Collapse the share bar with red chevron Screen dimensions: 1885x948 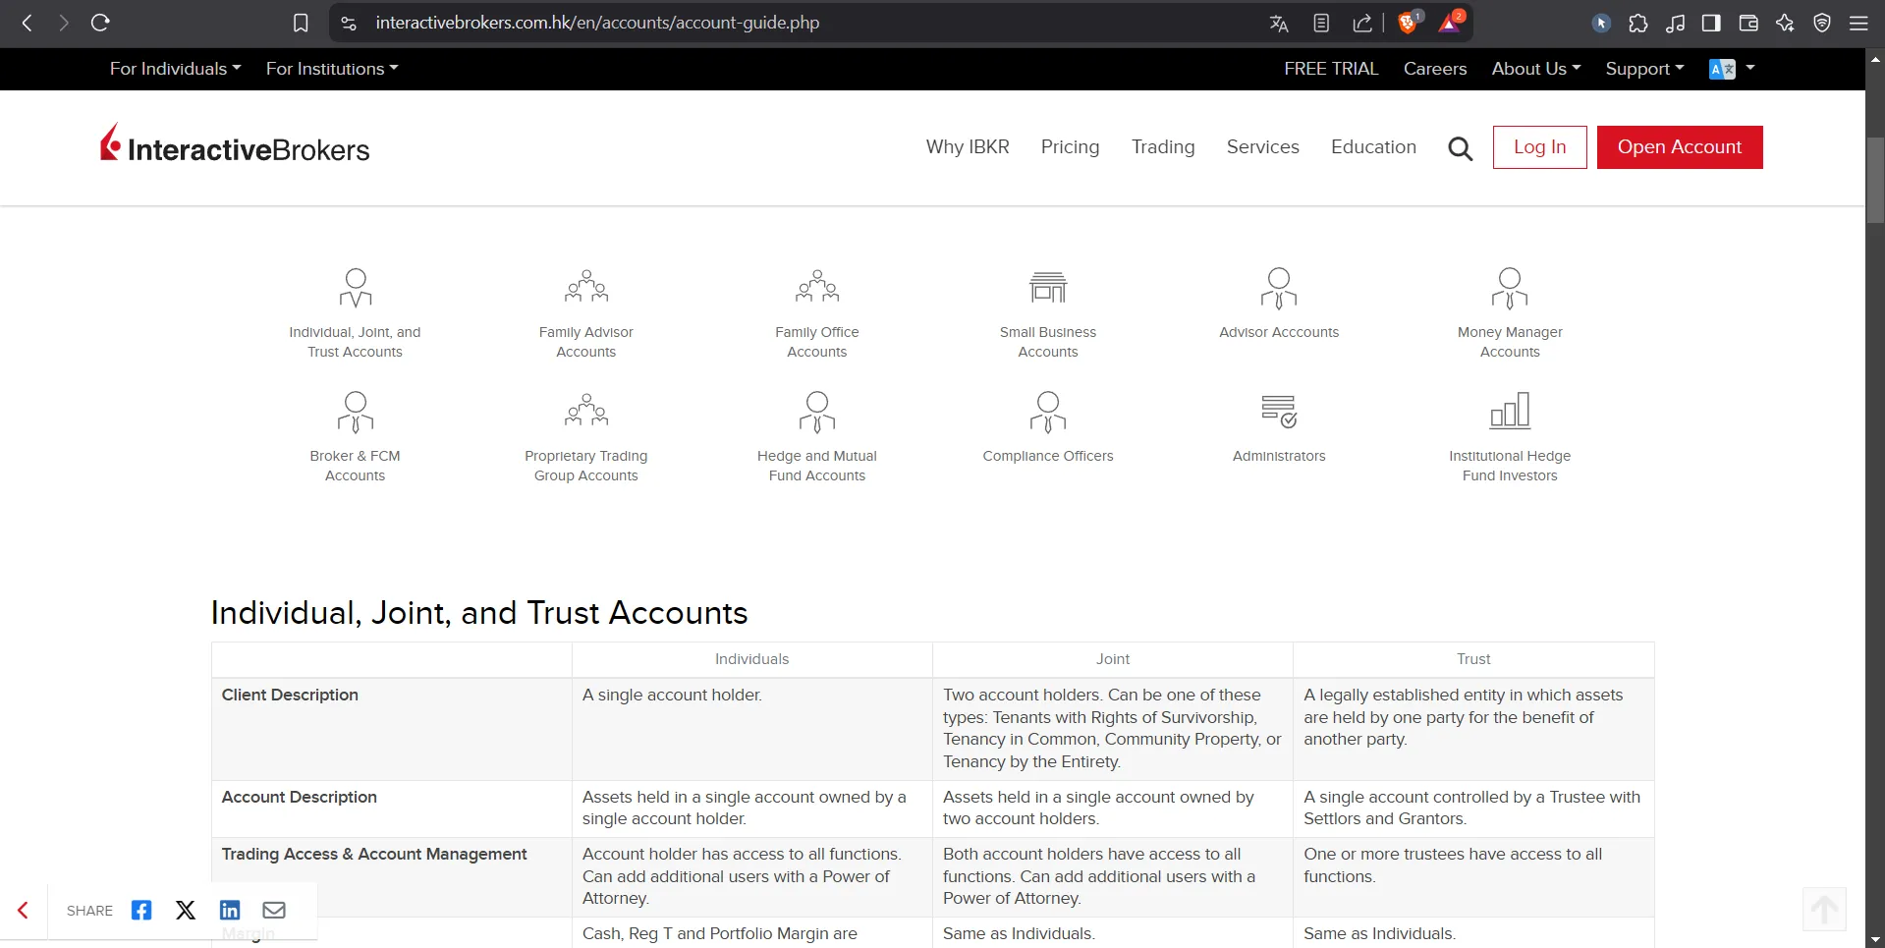click(x=24, y=911)
